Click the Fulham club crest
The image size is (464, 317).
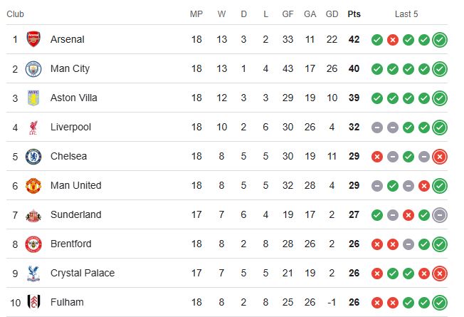(33, 302)
